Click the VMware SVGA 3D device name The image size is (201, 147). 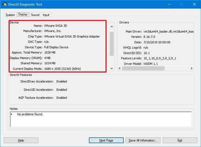pos(56,26)
